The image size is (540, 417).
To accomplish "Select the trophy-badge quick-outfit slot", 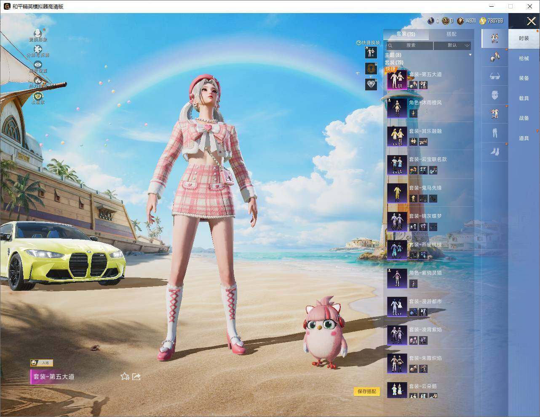I will pyautogui.click(x=371, y=68).
